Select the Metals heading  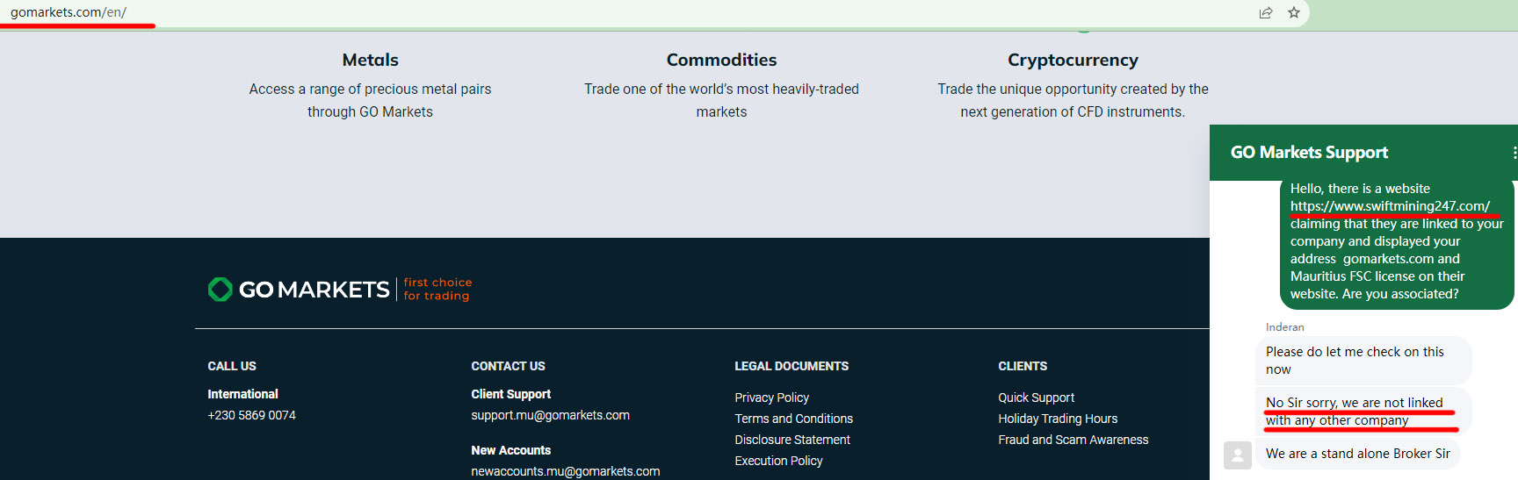370,60
